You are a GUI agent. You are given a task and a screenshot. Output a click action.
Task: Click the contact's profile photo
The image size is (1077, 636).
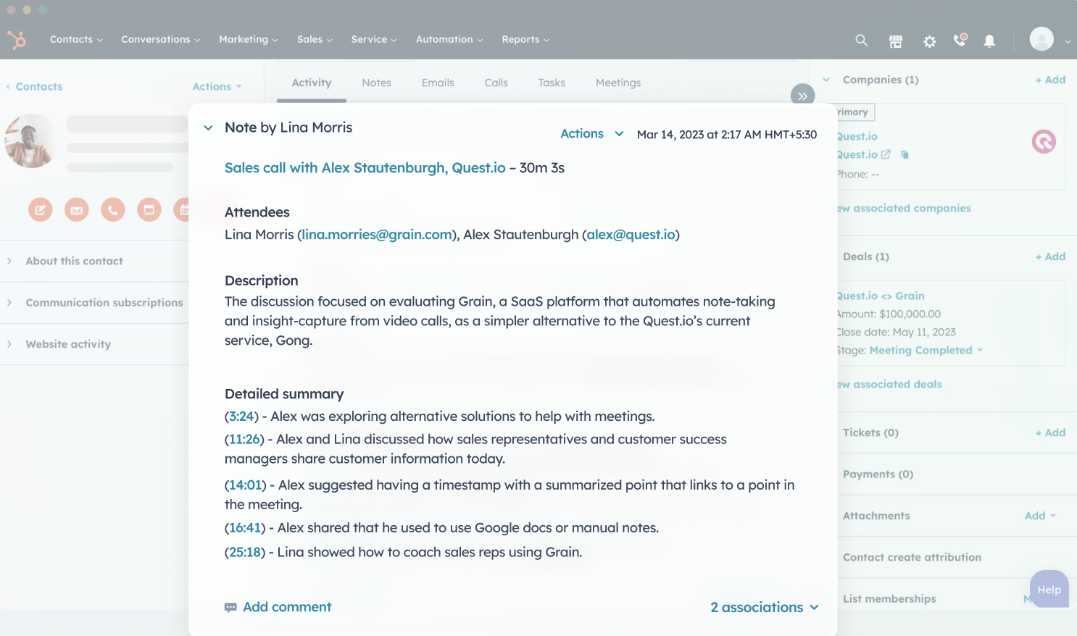[30, 141]
